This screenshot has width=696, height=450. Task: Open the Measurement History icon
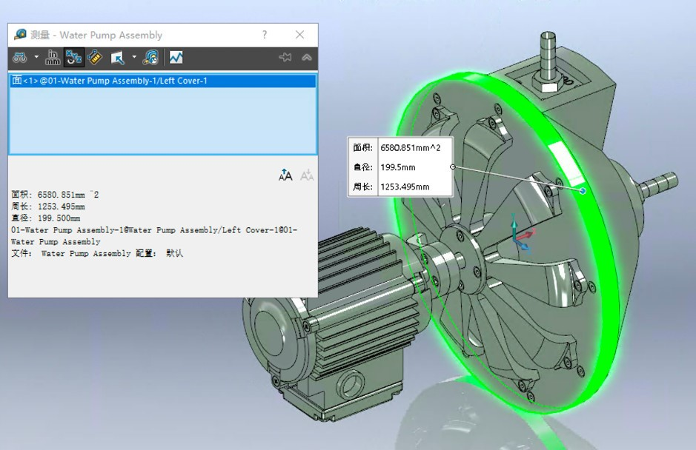(x=150, y=58)
